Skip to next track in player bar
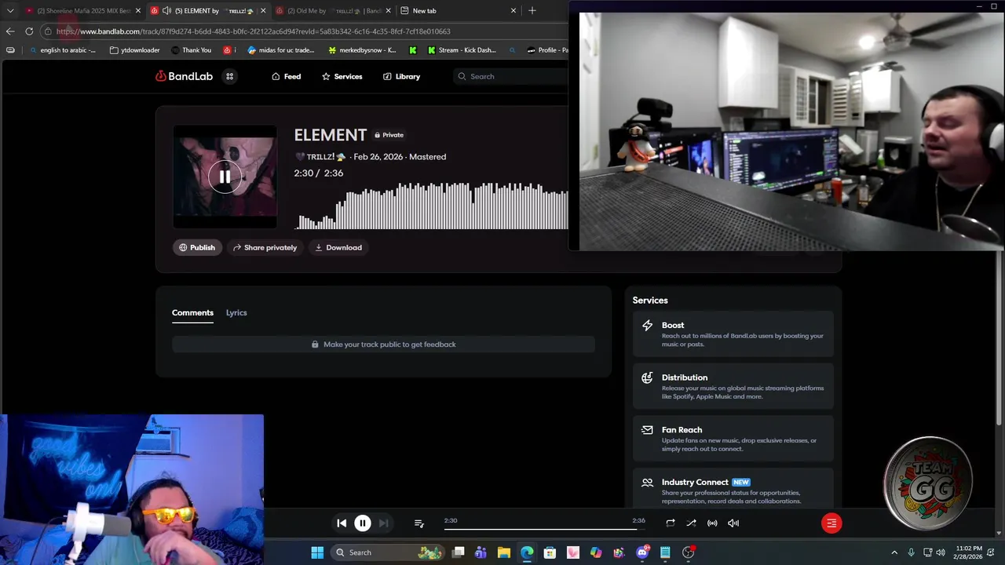 (383, 523)
